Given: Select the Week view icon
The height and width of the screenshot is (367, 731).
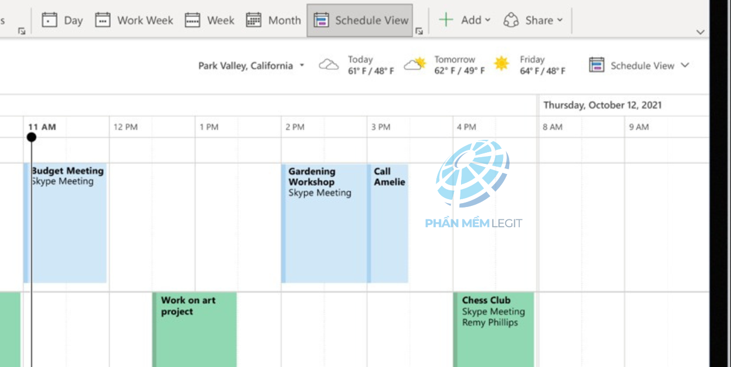Looking at the screenshot, I should tap(193, 20).
